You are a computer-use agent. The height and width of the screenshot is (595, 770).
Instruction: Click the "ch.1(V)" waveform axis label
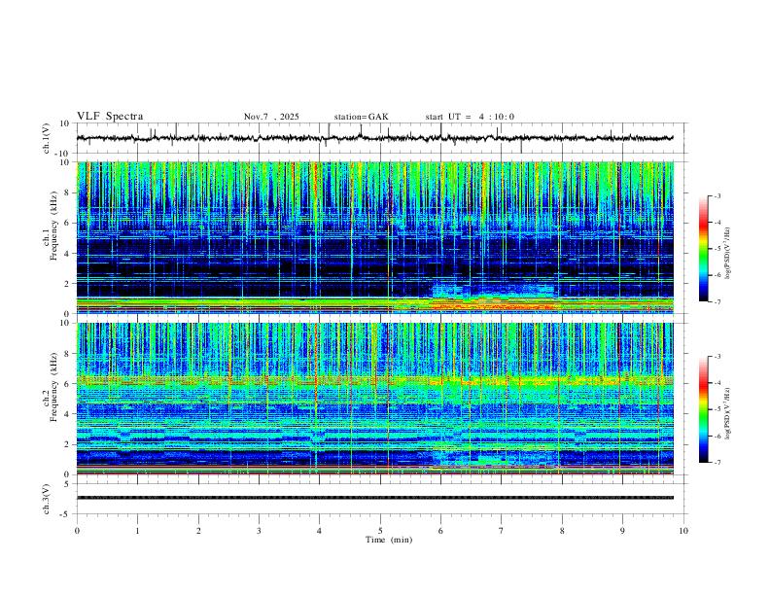point(47,138)
